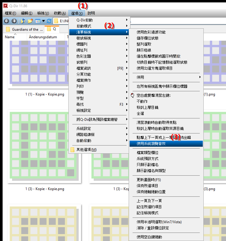Open the 字型 submenu
Screen dimensions: 226x241
click(99, 98)
